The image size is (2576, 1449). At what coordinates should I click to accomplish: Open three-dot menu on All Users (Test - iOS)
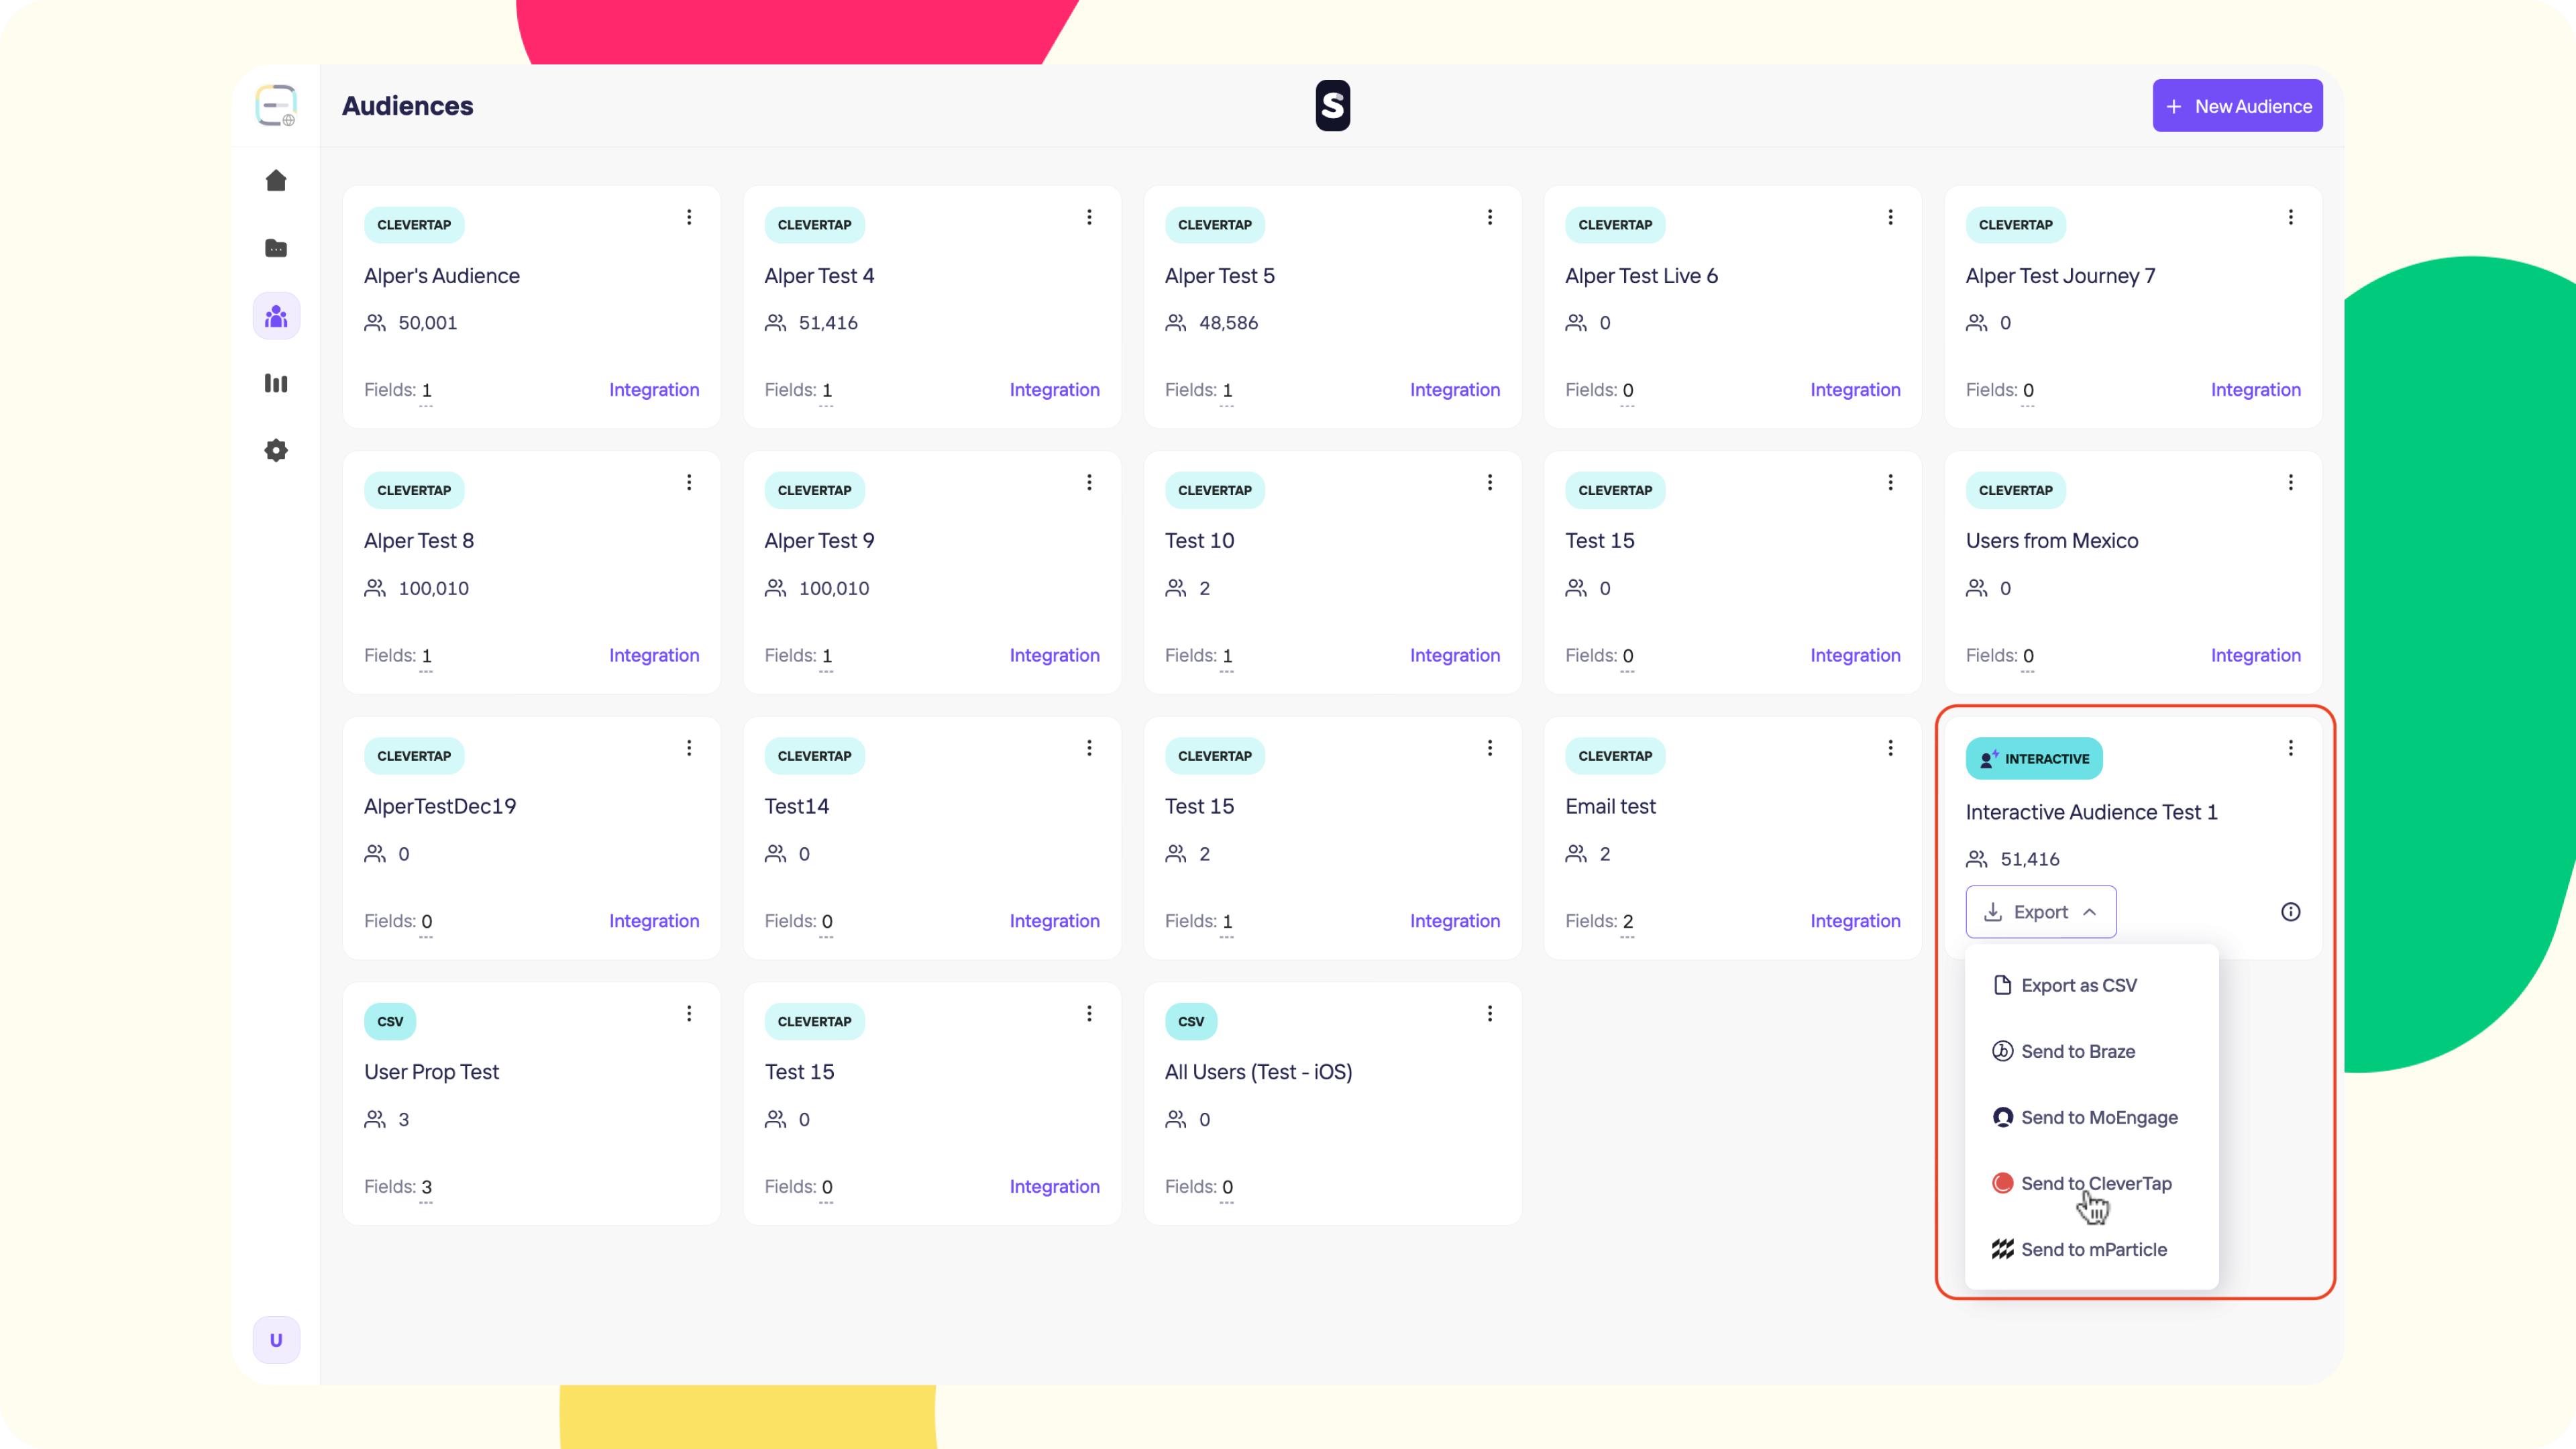1489,1014
